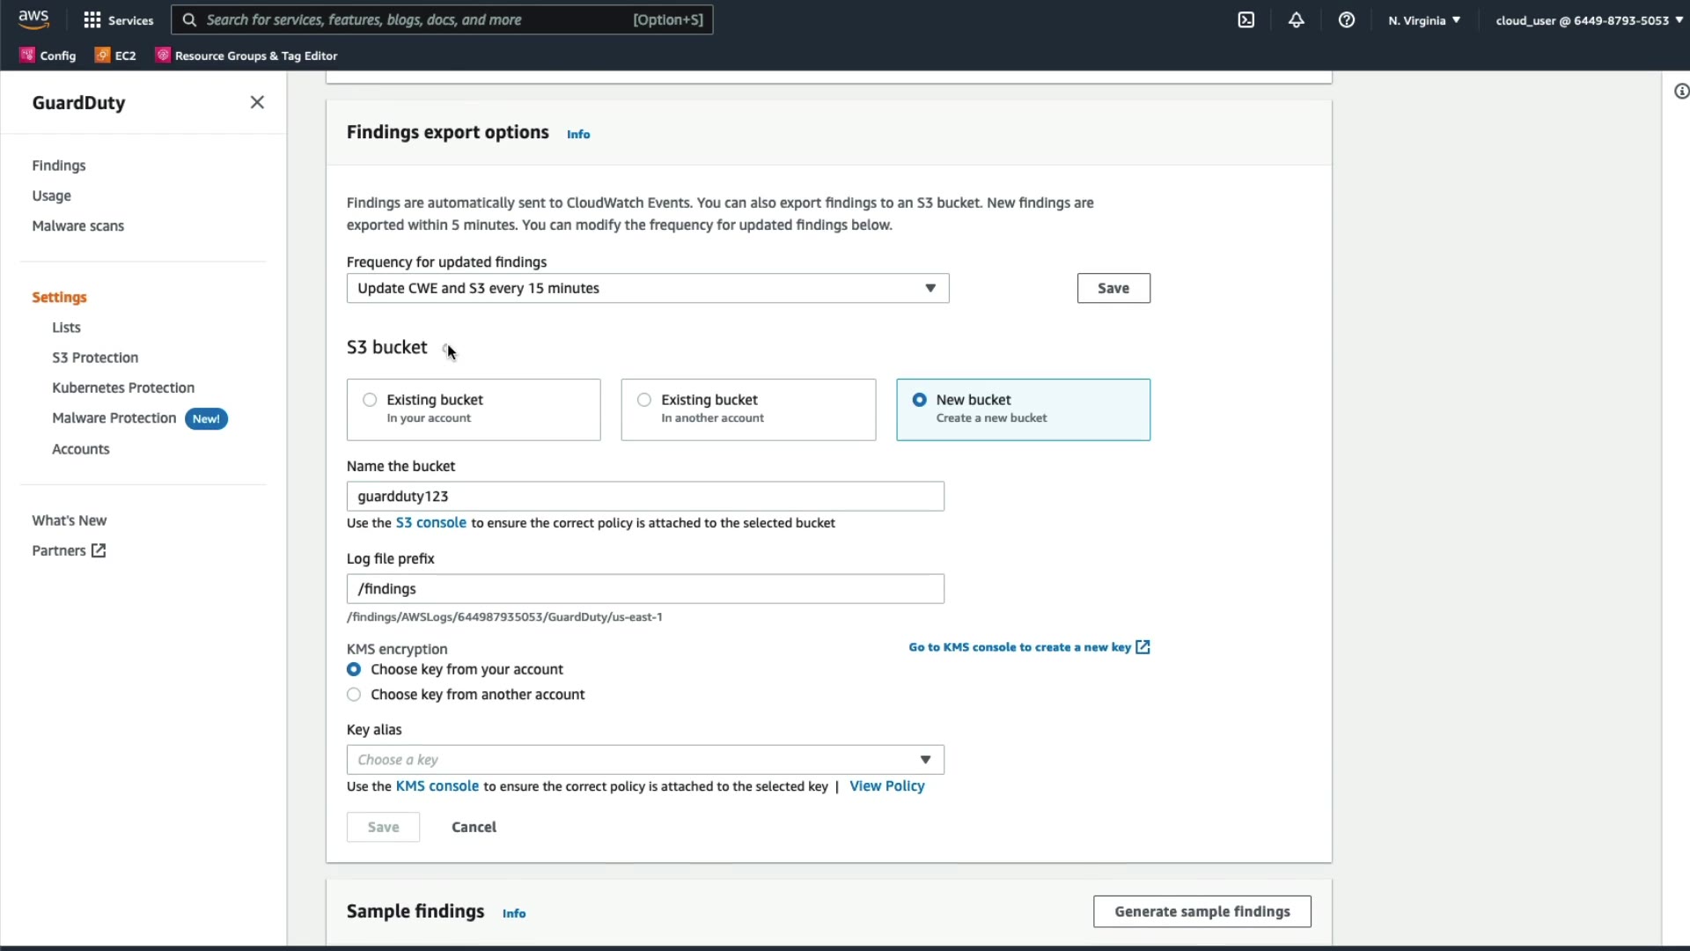Open the N. Virginia region selector

(1423, 20)
